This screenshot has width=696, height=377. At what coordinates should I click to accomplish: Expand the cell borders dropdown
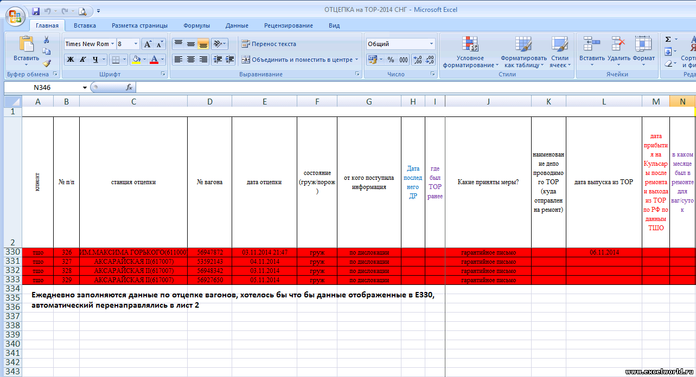tap(124, 60)
